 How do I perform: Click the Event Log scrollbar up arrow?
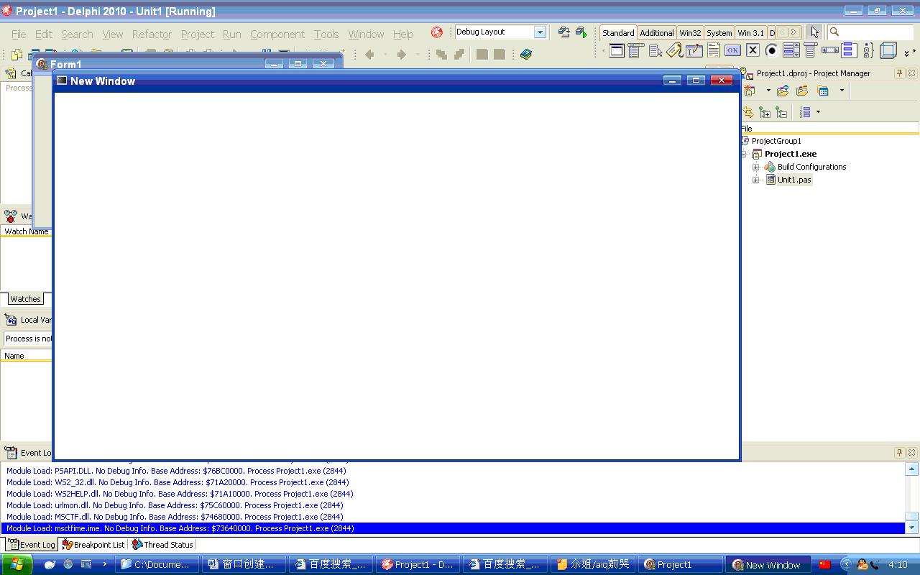point(911,469)
